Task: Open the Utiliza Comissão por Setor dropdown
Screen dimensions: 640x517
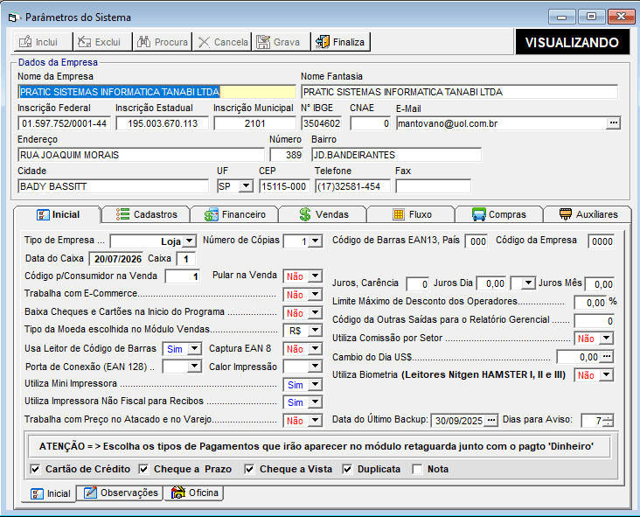Action: 607,339
